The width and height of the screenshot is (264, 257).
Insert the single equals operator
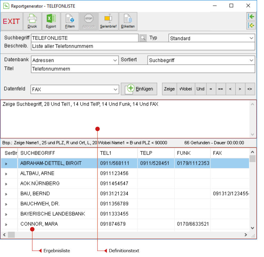coord(211,89)
